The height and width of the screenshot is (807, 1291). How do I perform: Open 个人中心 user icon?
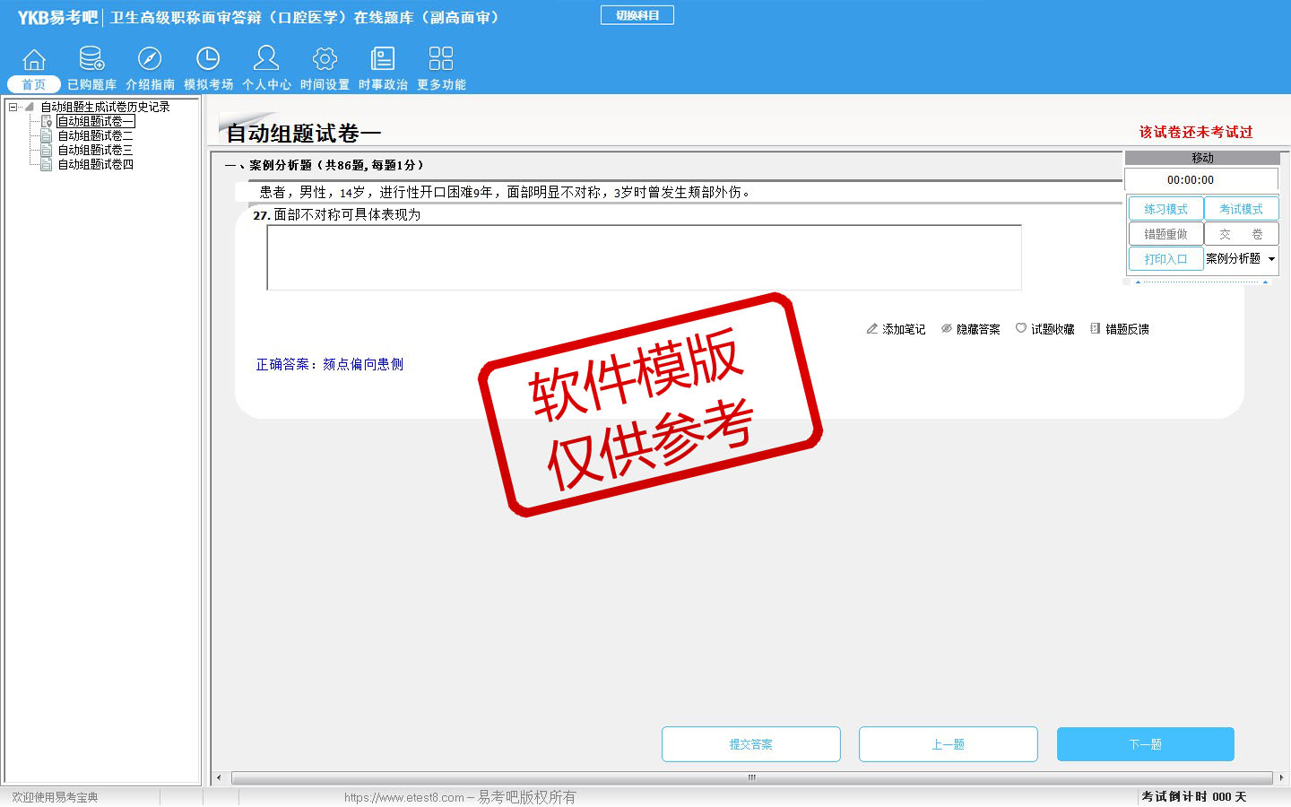pos(266,61)
